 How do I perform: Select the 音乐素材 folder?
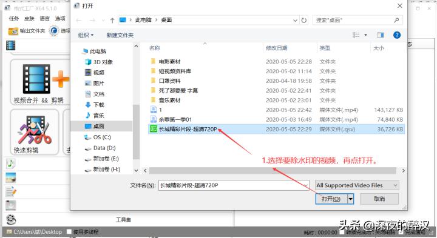pos(166,100)
